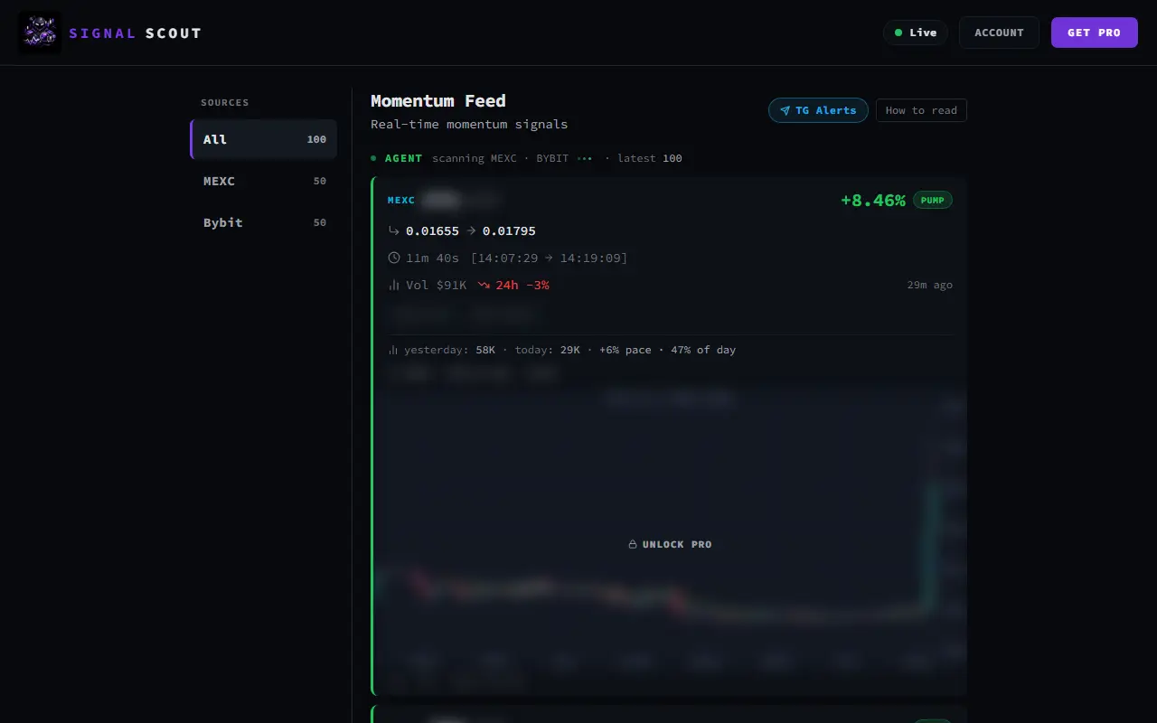Click the bar icon before yesterday: 58K
The image size is (1157, 723).
393,350
